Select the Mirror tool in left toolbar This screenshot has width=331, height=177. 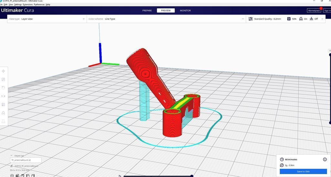click(3, 96)
